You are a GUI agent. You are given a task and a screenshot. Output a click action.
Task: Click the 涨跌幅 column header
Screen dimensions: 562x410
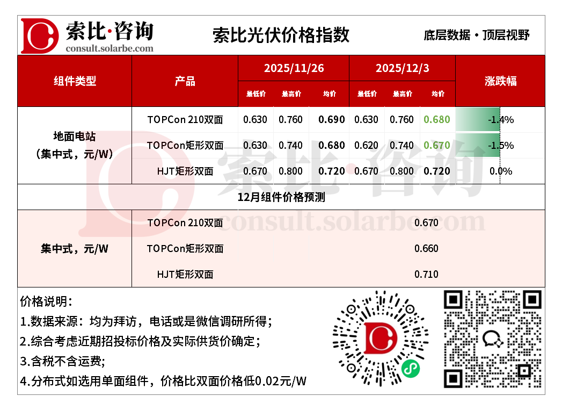(x=500, y=81)
